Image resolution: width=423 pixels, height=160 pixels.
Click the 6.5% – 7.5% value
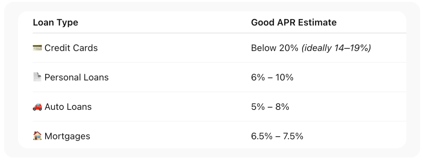tap(277, 136)
